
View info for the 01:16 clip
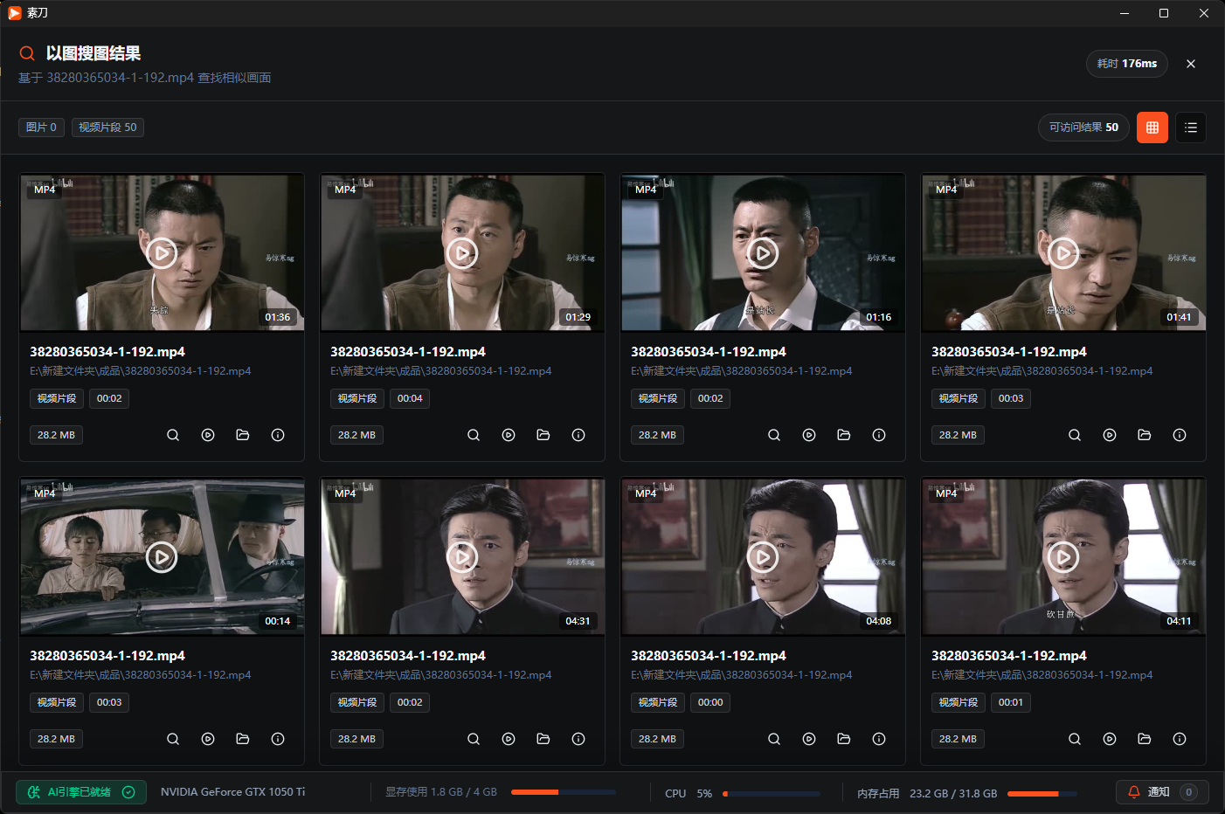879,435
